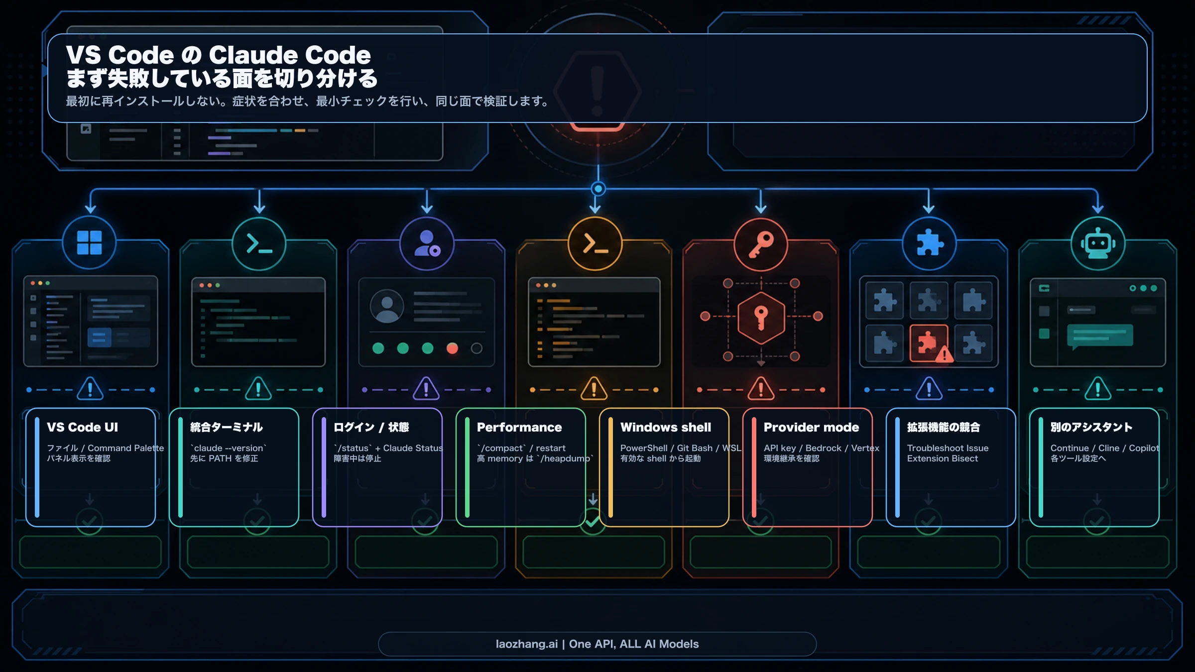Viewport: 1195px width, 672px height.
Task: Select the red puzzle piece with warning badge
Action: pos(929,343)
